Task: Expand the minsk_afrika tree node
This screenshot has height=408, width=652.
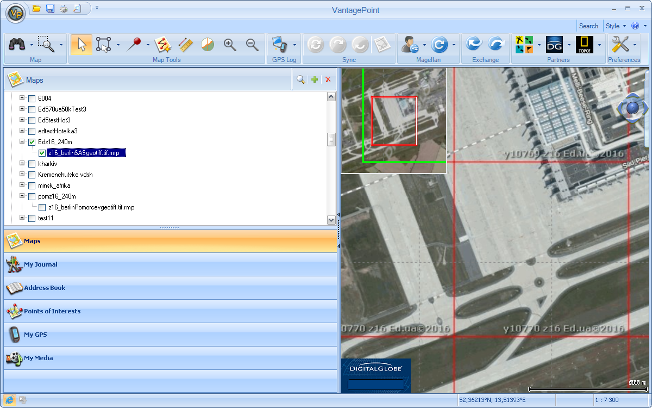Action: (x=22, y=186)
